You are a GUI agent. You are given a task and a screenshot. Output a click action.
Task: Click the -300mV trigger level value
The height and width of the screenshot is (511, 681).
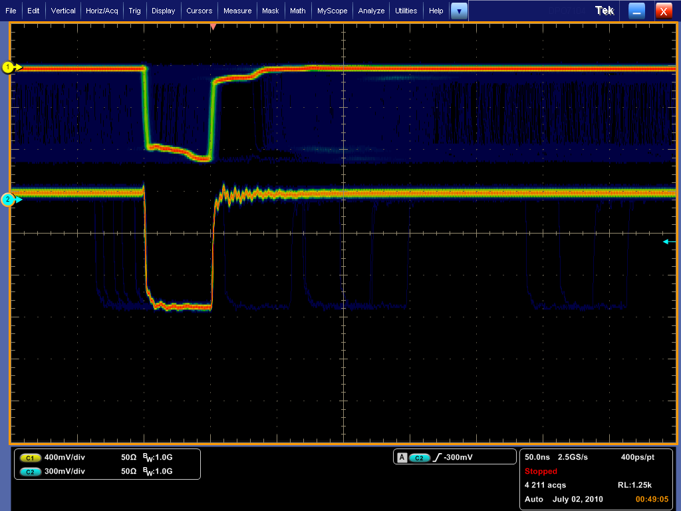click(458, 457)
